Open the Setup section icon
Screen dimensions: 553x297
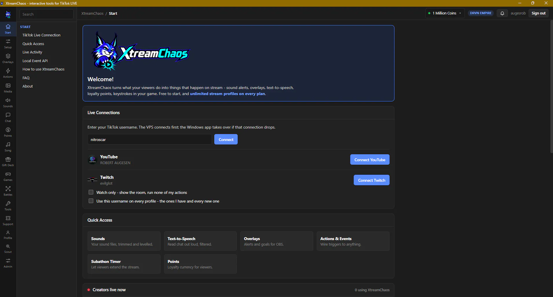[8, 44]
